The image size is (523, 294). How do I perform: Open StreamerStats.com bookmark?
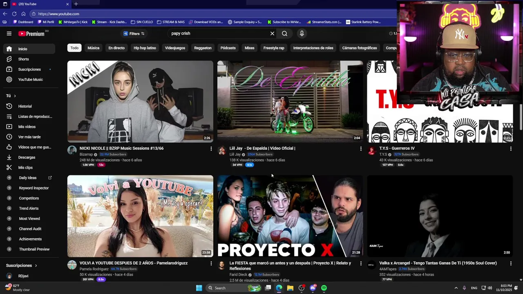tap(324, 22)
